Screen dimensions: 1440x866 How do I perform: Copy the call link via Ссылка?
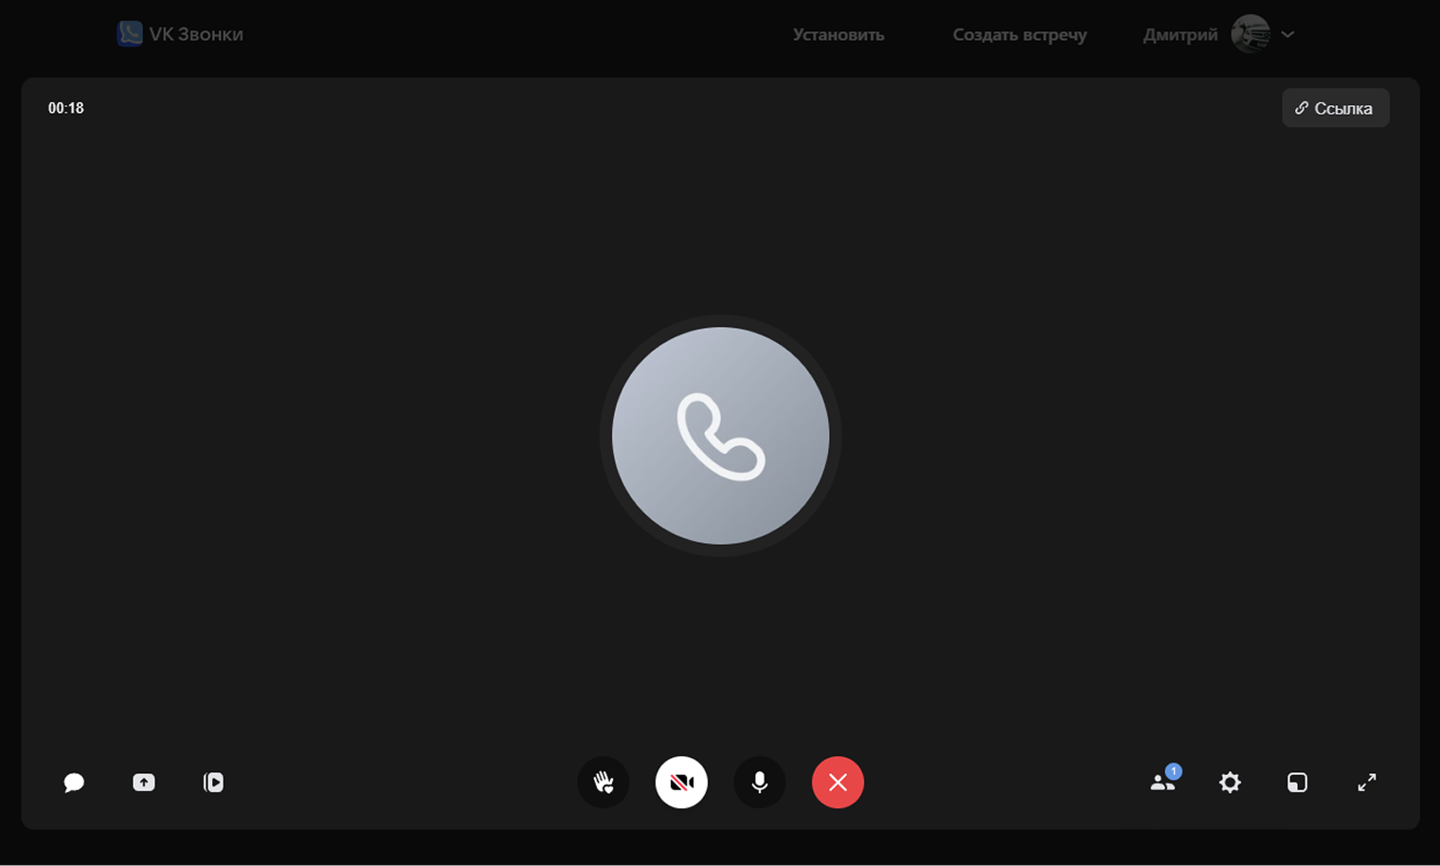[1336, 108]
